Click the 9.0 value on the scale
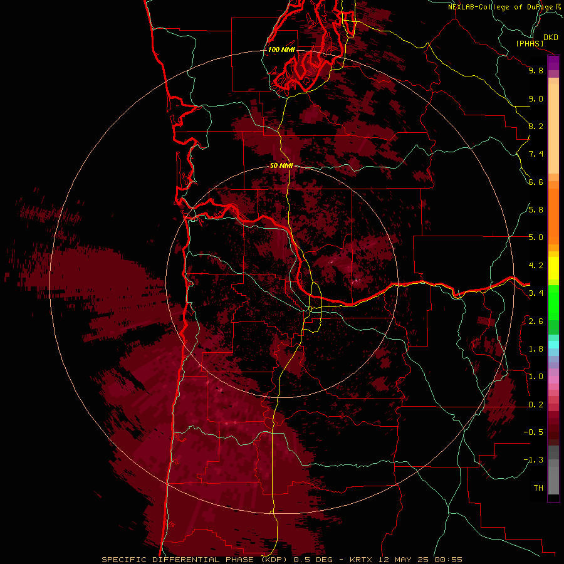 [536, 99]
